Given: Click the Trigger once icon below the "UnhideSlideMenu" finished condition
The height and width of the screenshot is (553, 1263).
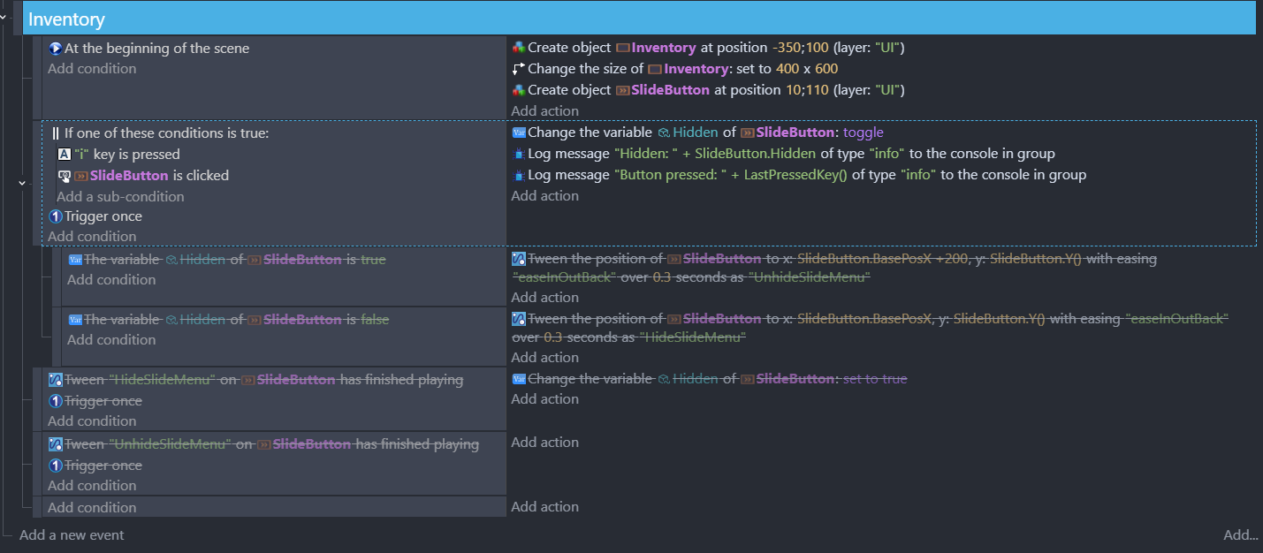Looking at the screenshot, I should tap(55, 466).
